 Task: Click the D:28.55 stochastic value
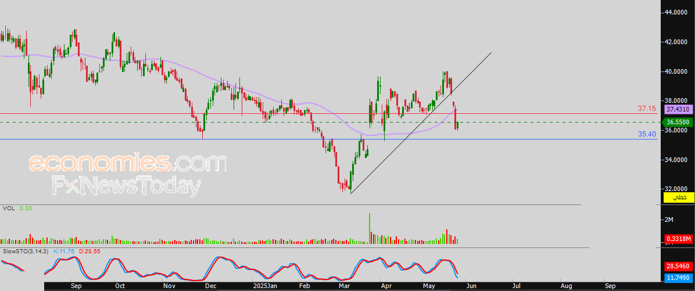point(89,251)
